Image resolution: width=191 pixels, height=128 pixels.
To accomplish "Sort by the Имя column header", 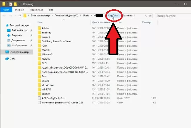I will pos(40,22).
